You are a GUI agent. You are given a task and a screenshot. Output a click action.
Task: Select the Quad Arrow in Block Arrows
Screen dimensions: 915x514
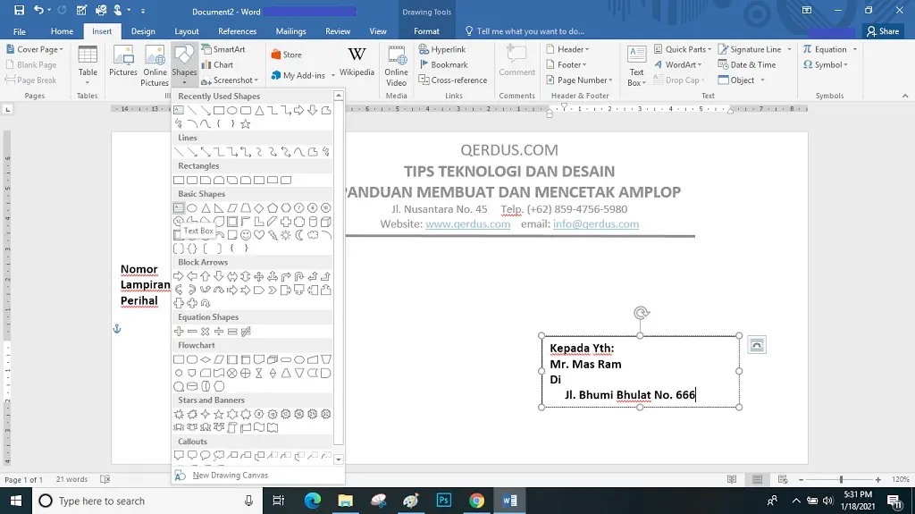(x=259, y=276)
